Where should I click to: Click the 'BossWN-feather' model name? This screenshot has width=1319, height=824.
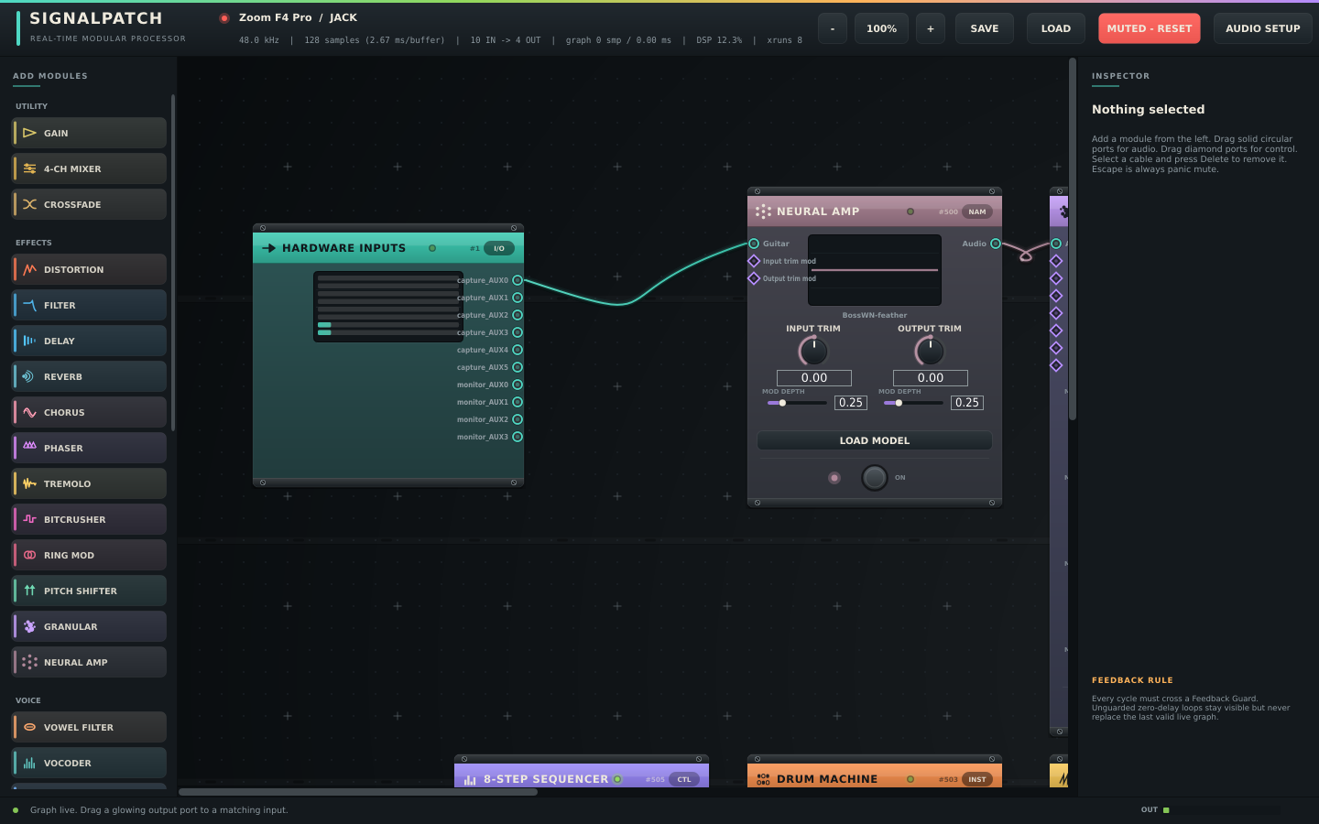click(x=875, y=315)
